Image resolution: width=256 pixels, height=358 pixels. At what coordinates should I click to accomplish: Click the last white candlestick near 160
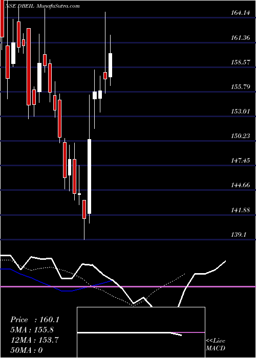point(111,65)
